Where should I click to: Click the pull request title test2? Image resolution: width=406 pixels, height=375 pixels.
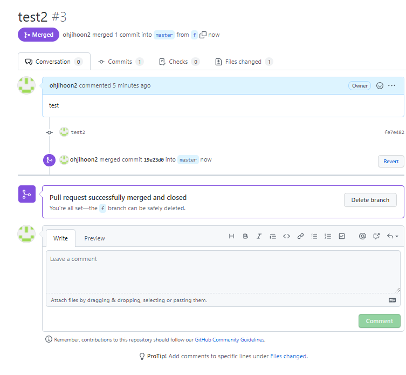point(33,17)
